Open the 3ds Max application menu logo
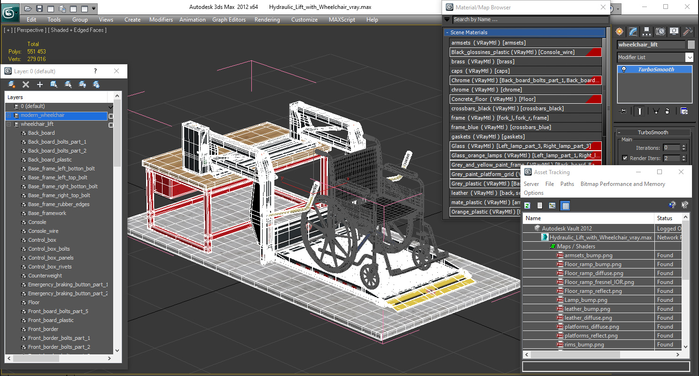699x376 pixels. pyautogui.click(x=10, y=12)
